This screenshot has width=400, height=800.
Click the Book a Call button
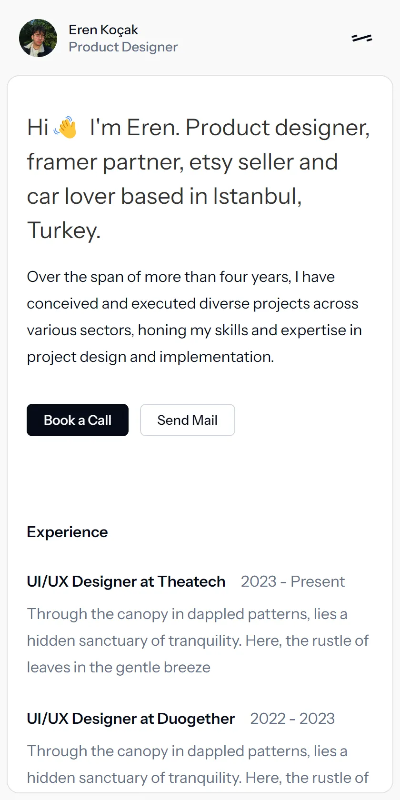coord(78,420)
